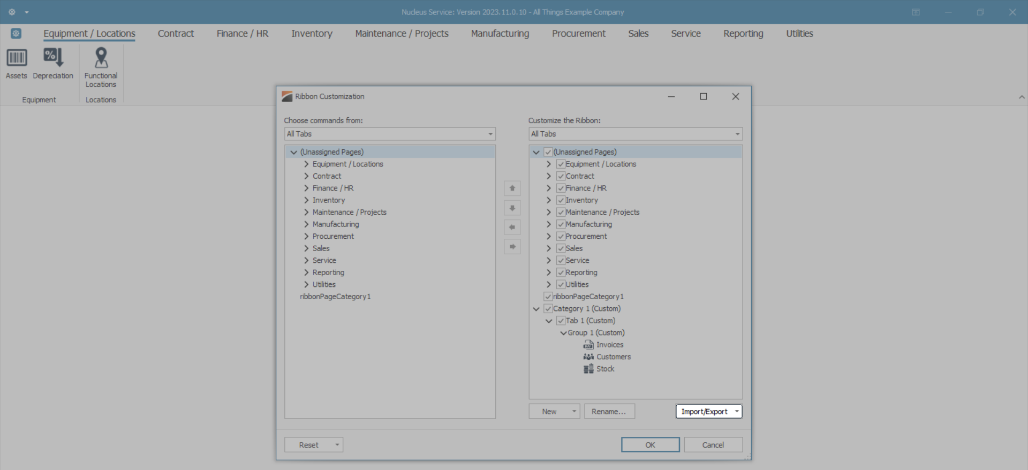
Task: Select ribbonPageCategory1 in the left tree
Action: click(x=335, y=297)
